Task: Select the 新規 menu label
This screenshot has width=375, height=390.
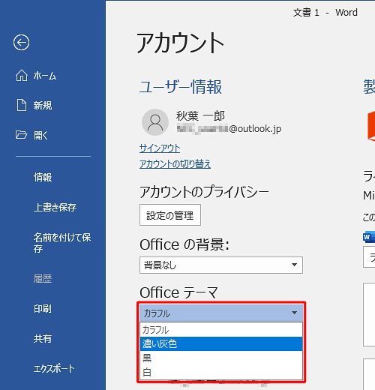Action: 43,105
